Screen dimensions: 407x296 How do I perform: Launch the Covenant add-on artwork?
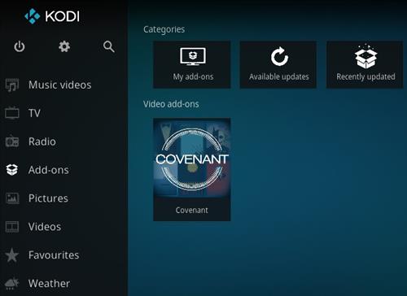192,159
